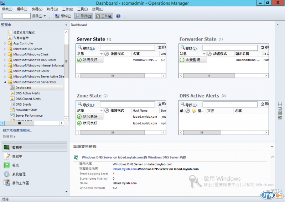Expand the Microsoft Windows Client folder

pos(5,54)
